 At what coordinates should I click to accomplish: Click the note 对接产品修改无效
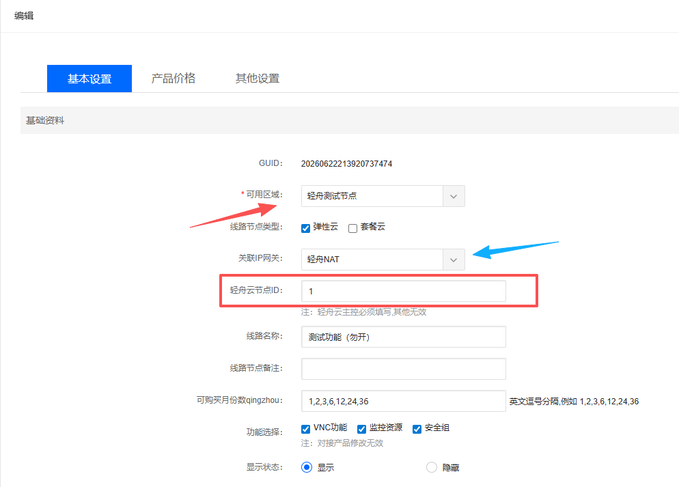pos(342,443)
